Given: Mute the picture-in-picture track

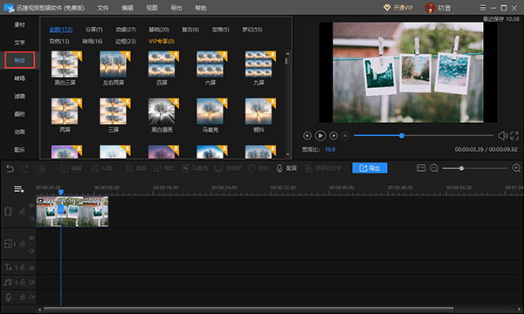Looking at the screenshot, I should tap(31, 250).
